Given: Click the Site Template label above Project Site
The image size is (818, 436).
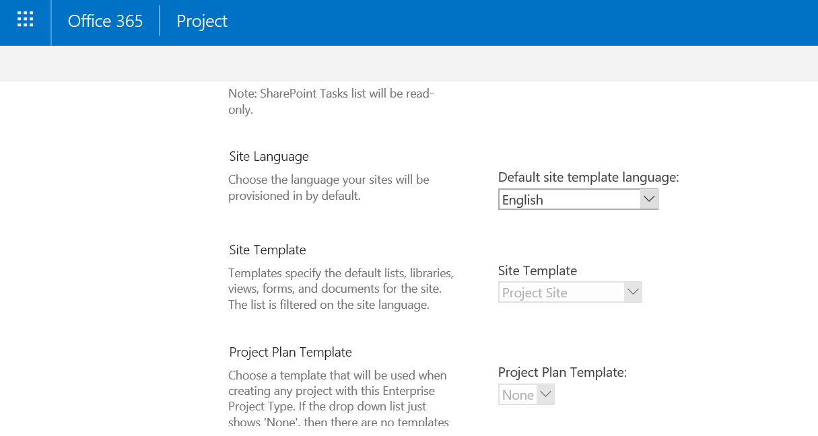Looking at the screenshot, I should coord(537,270).
